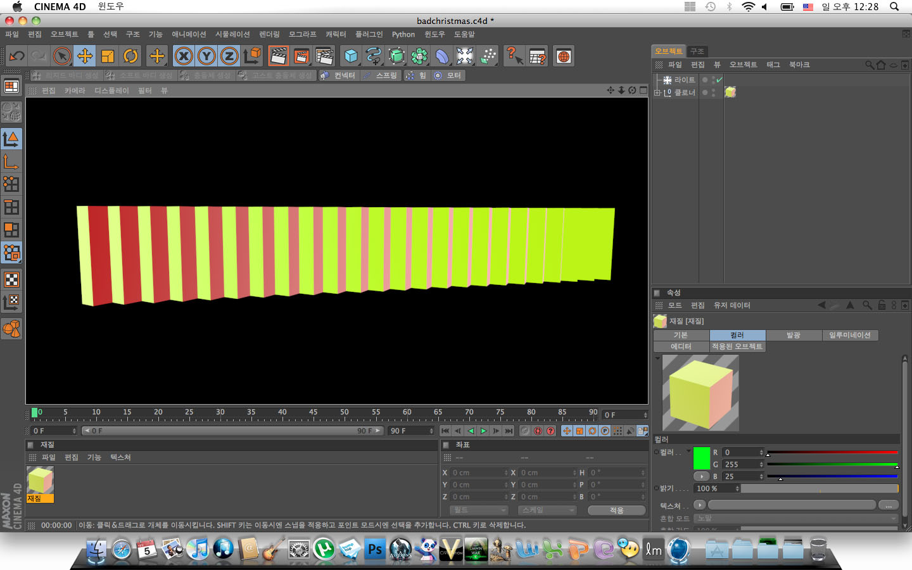Activate the Scale tool icon

(x=108, y=56)
